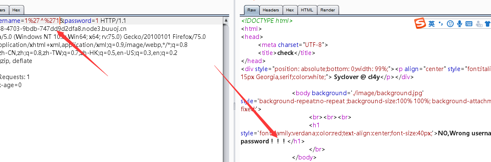Open the Sogou user account icon
Viewport: 491px width, 162px height.
click(x=479, y=24)
